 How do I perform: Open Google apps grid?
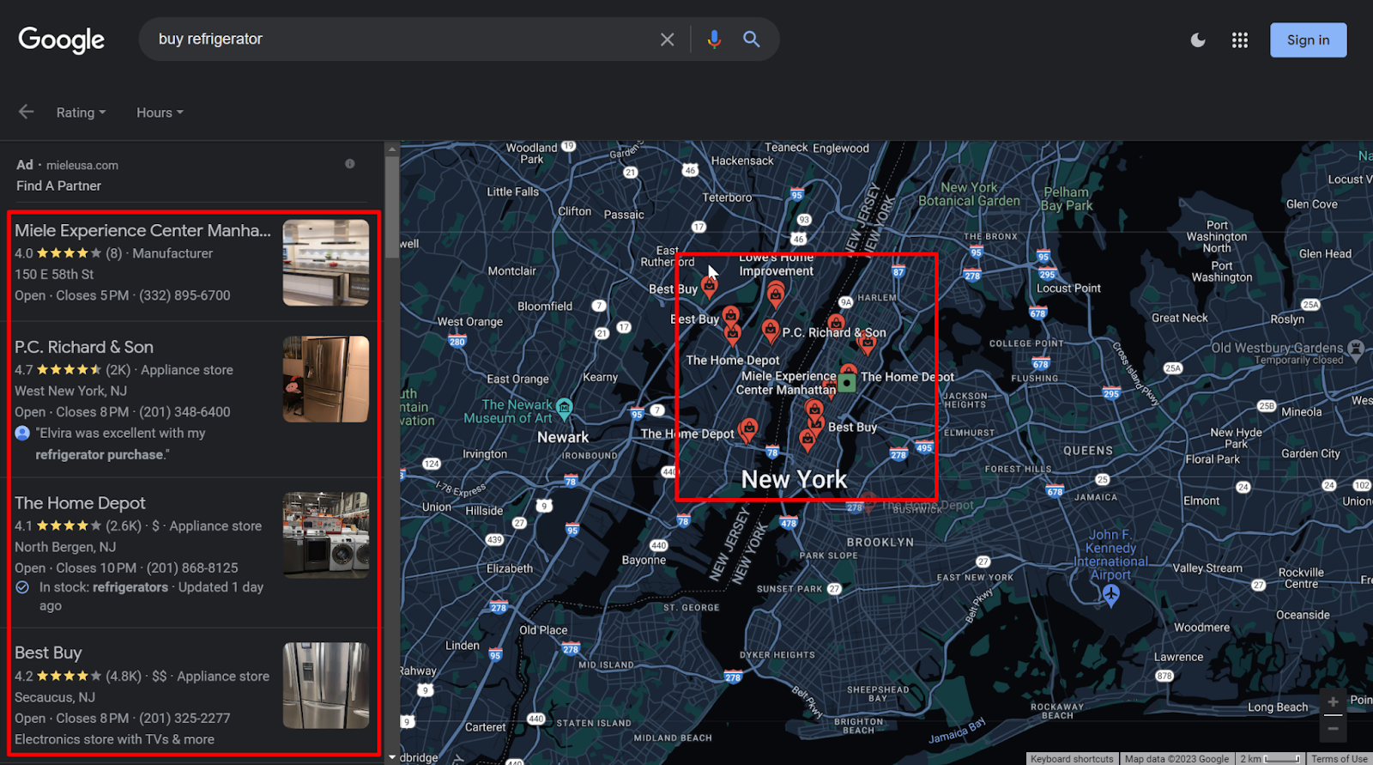[1240, 40]
